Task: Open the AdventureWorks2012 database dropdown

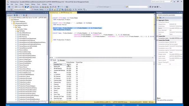Action: click(22, 9)
